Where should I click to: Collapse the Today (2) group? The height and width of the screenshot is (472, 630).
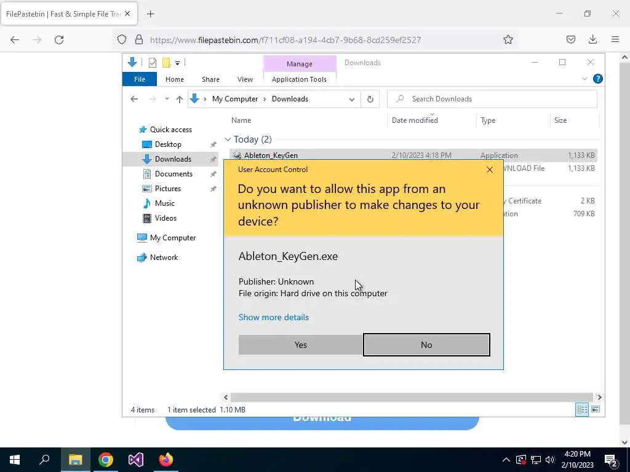[x=228, y=140]
